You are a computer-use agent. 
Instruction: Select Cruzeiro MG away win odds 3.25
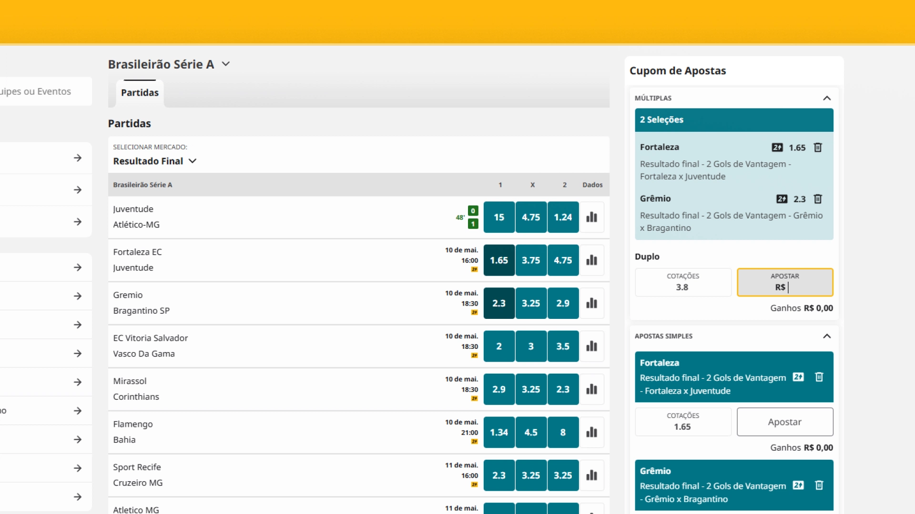click(563, 475)
